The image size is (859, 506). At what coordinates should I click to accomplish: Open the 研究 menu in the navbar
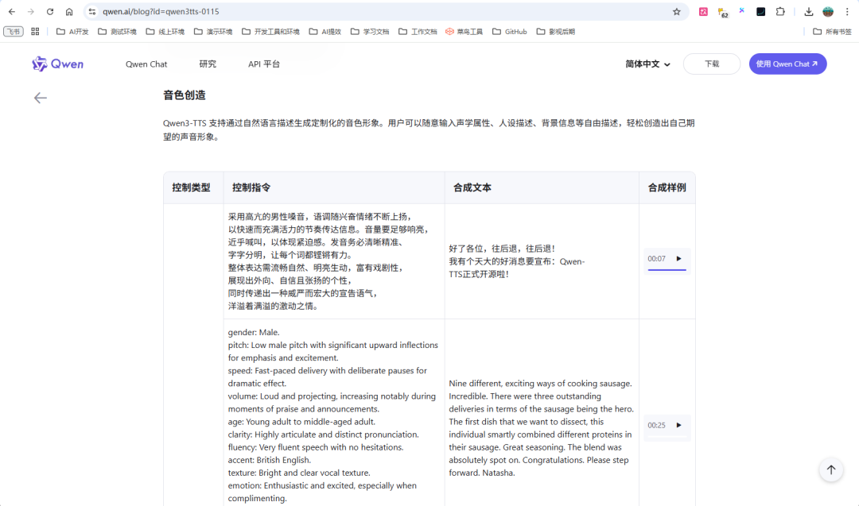click(208, 64)
